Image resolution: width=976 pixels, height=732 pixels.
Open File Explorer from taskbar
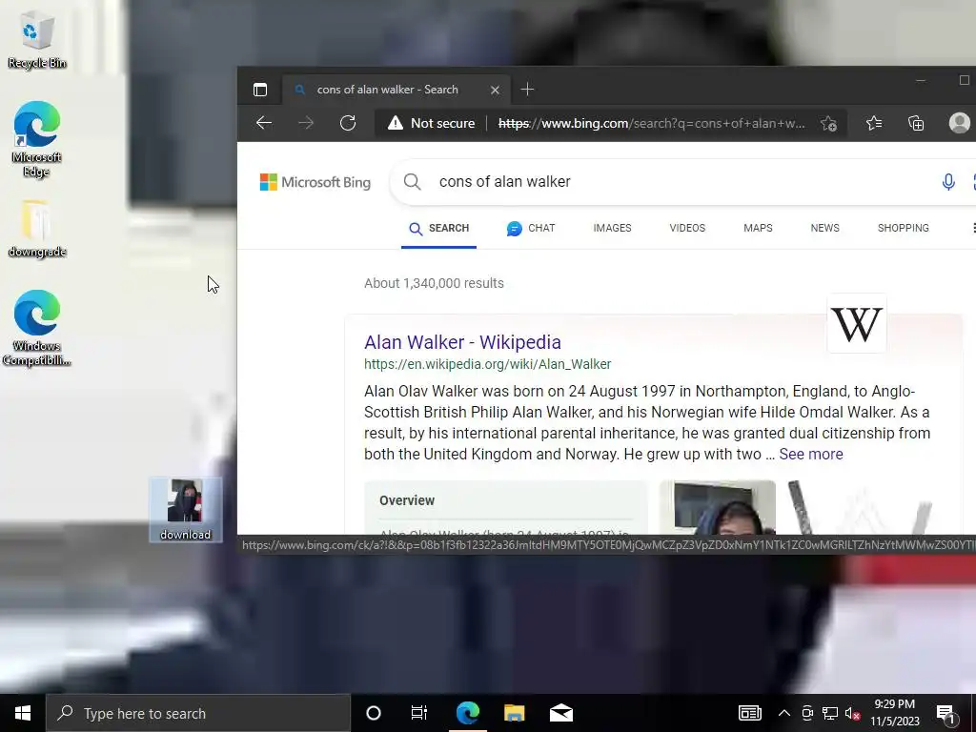tap(514, 713)
